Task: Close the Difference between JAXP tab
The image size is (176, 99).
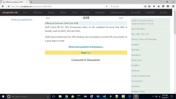Action: [27, 2]
